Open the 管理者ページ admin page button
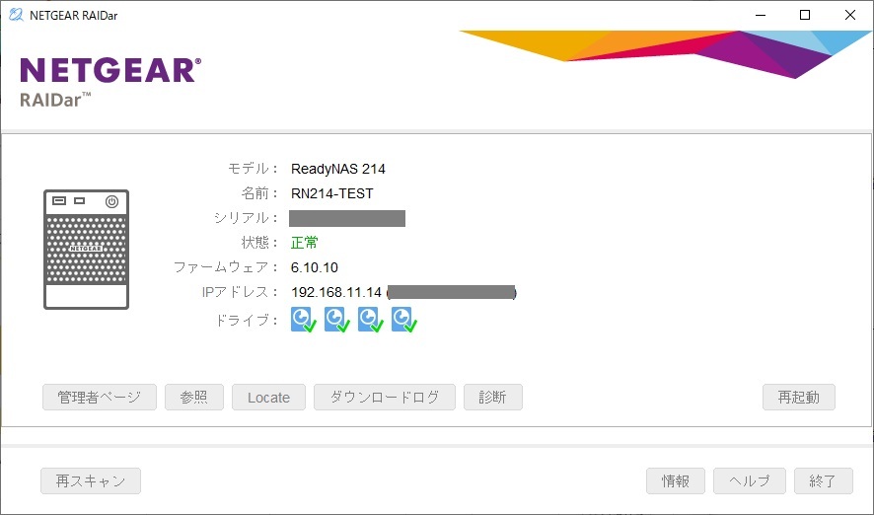The width and height of the screenshot is (874, 515). 100,397
